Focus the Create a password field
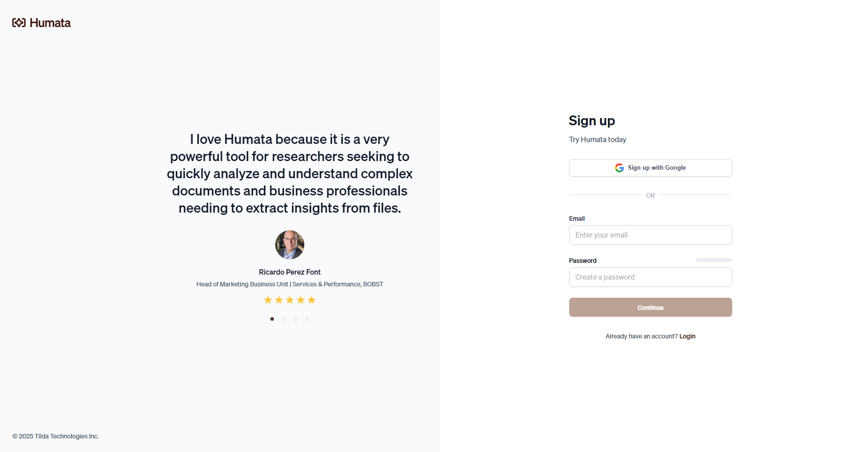The width and height of the screenshot is (854, 452). 650,277
